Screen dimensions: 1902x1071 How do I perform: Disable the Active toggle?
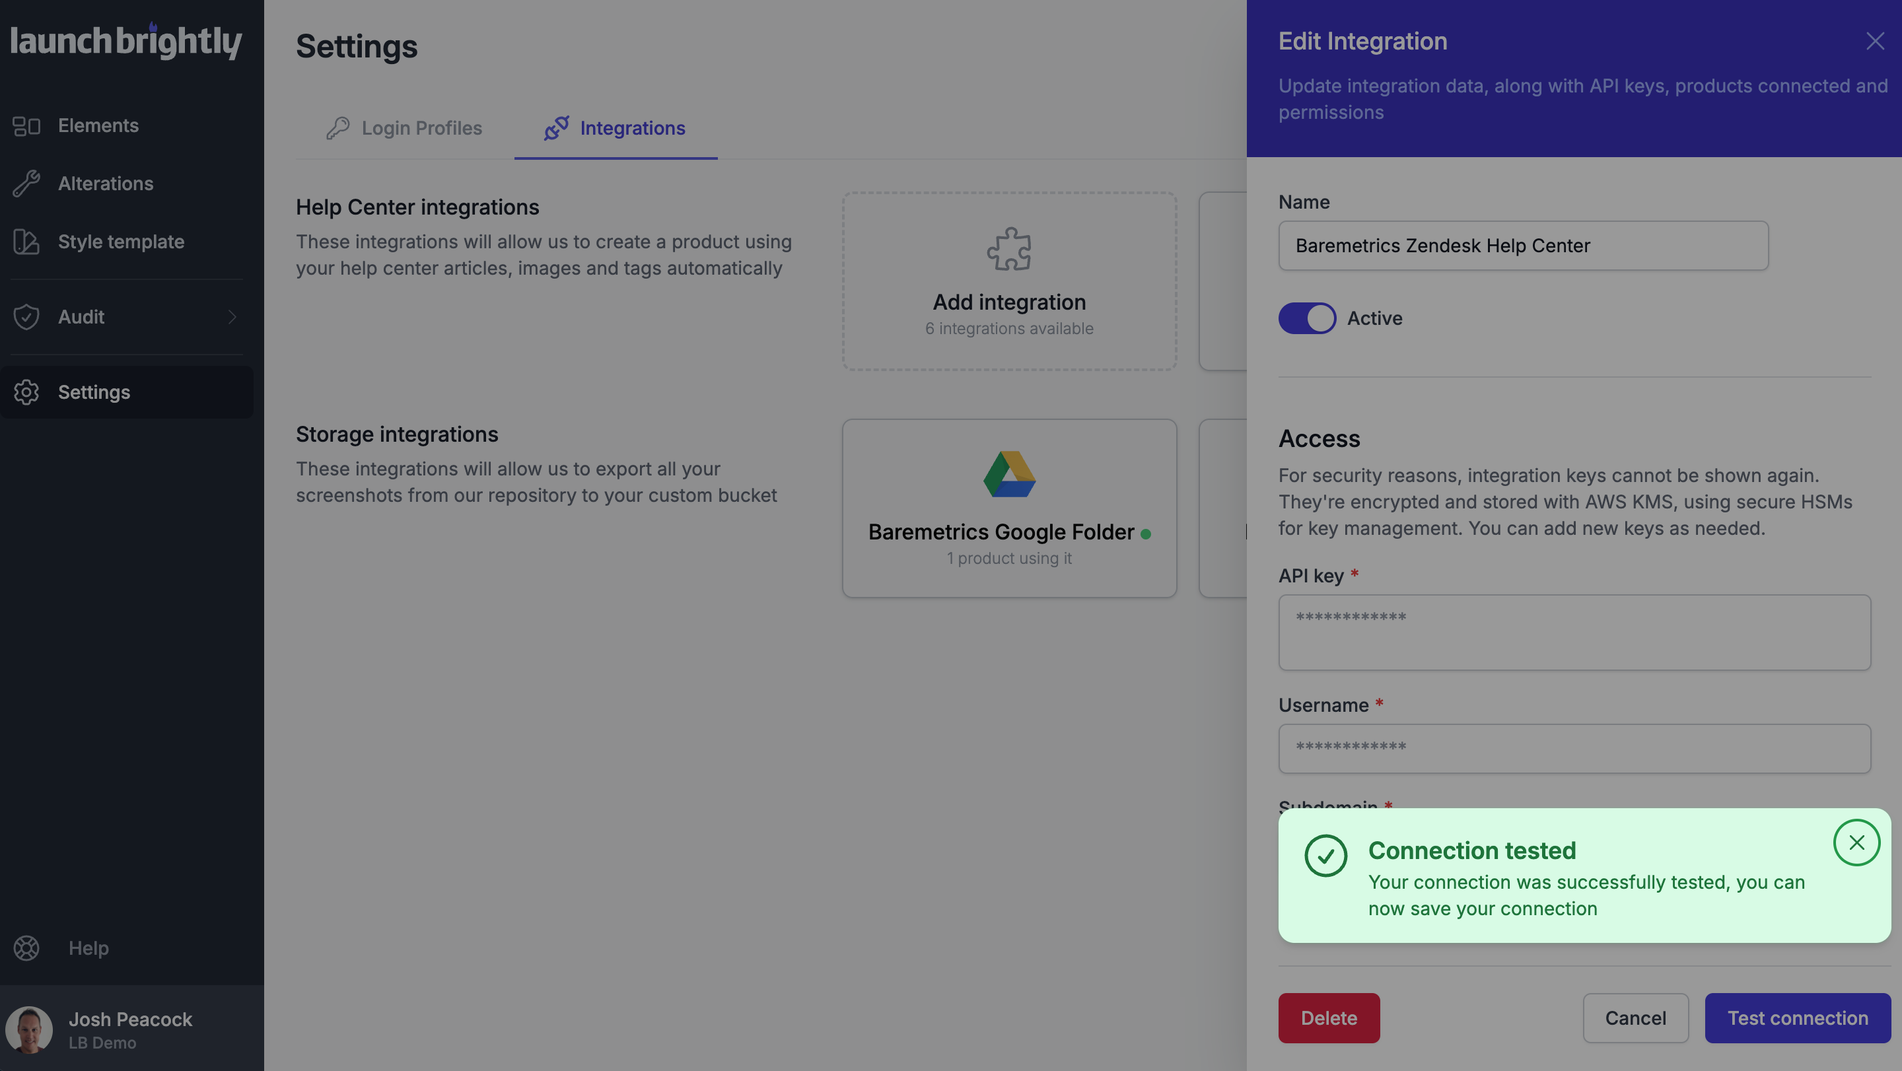tap(1307, 318)
